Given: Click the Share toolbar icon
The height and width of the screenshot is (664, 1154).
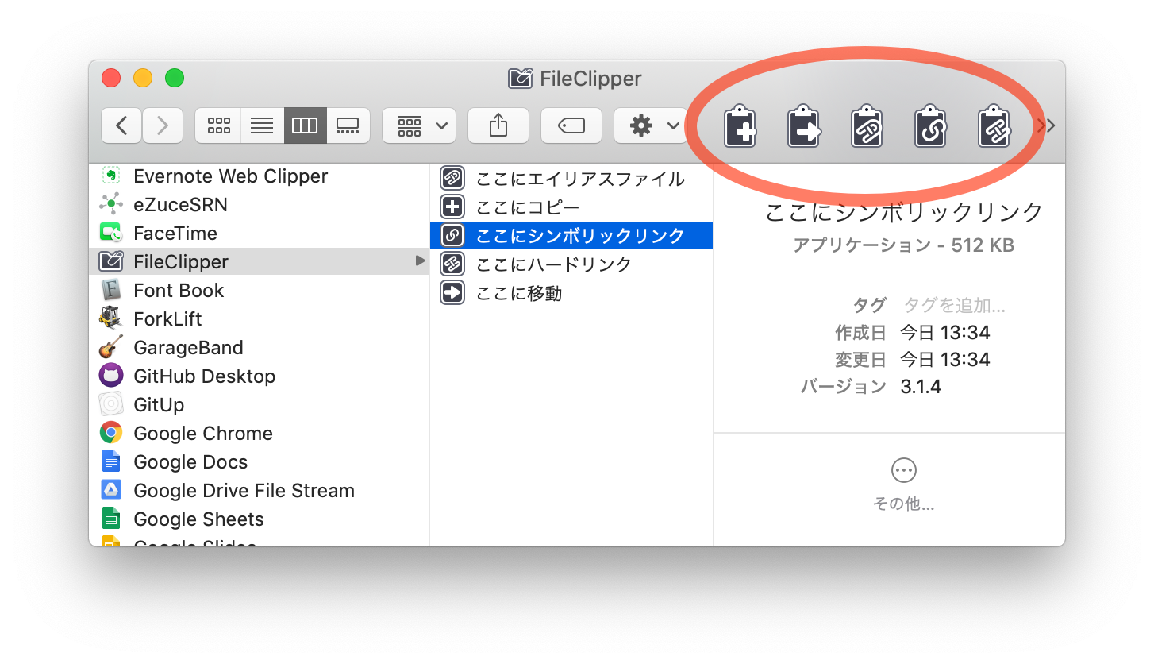Looking at the screenshot, I should tap(498, 125).
